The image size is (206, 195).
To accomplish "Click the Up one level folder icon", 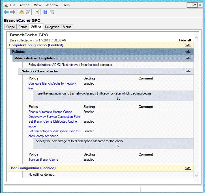I will coord(22,12).
